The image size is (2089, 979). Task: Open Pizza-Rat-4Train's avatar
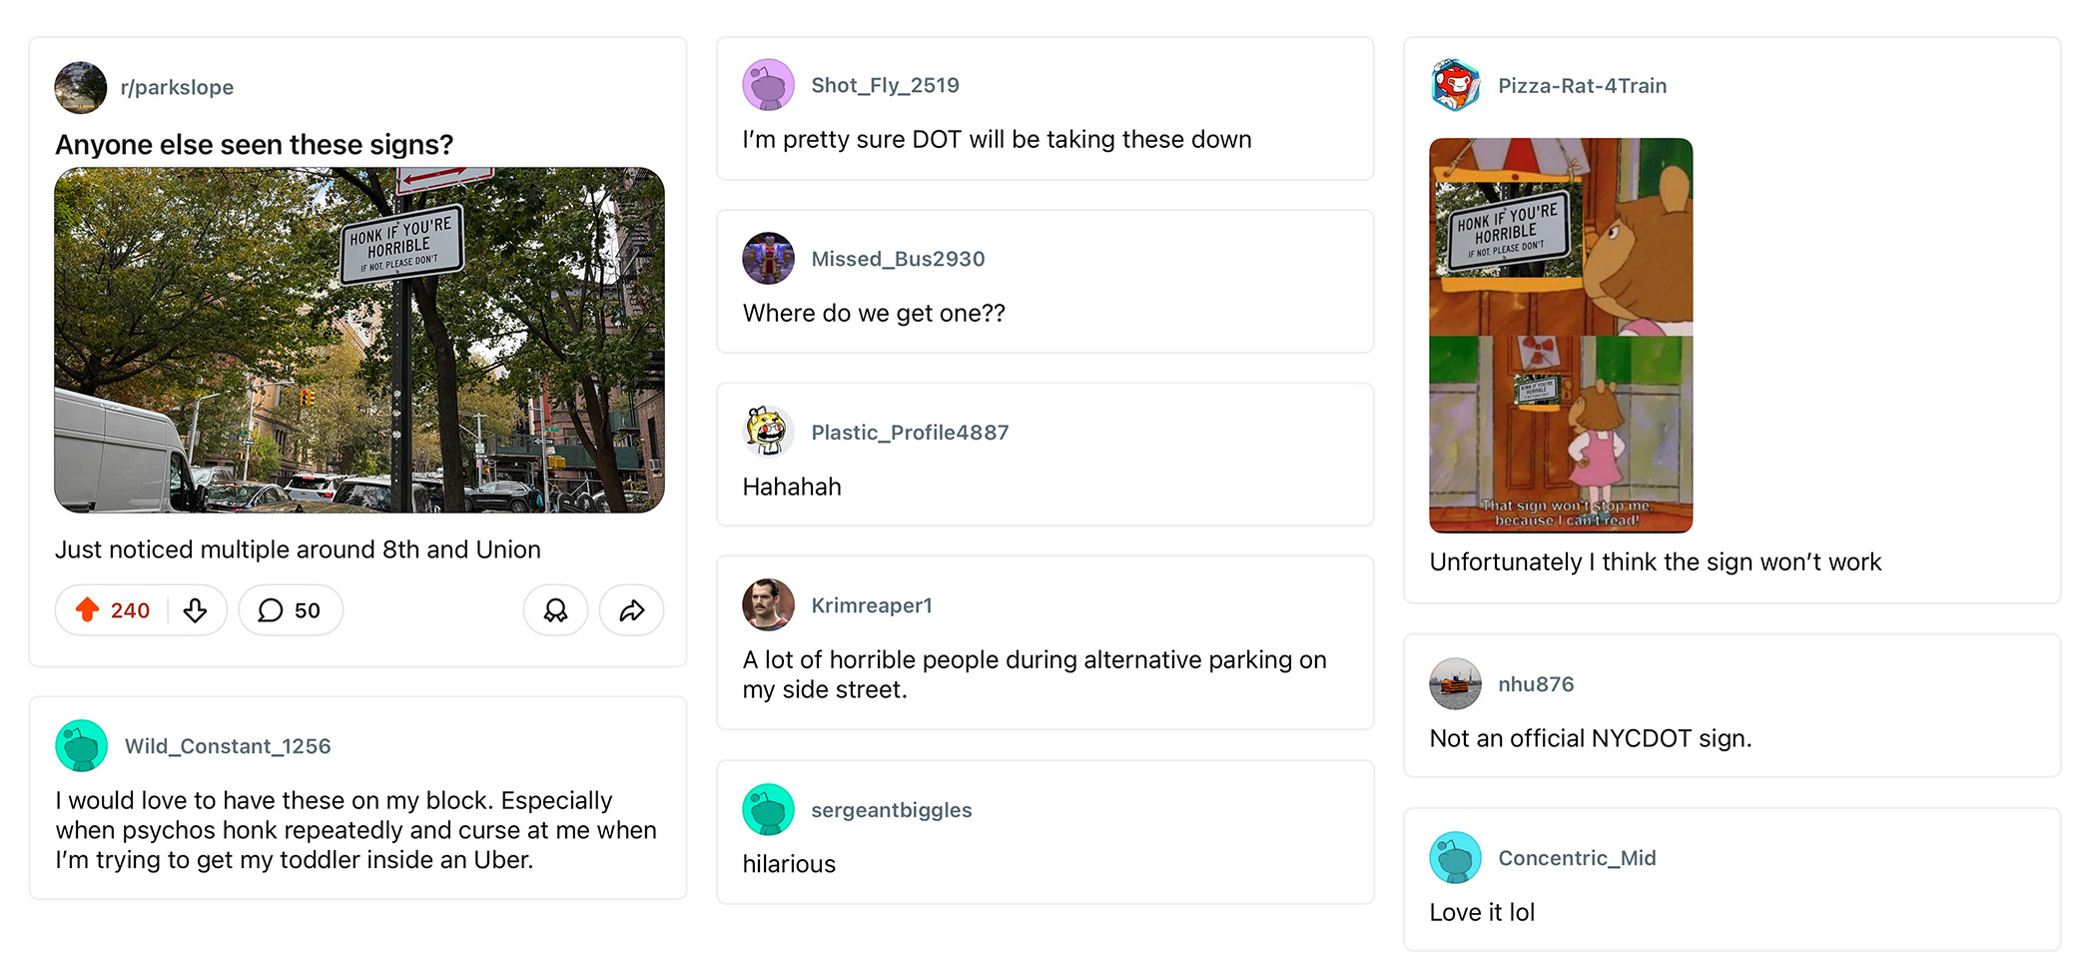click(x=1455, y=85)
